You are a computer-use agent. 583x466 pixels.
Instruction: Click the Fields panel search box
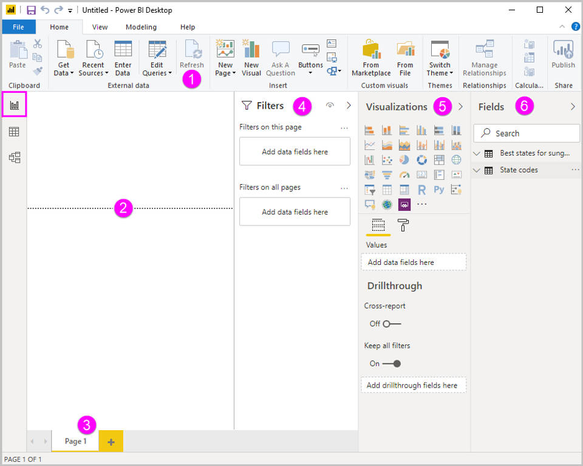coord(526,133)
